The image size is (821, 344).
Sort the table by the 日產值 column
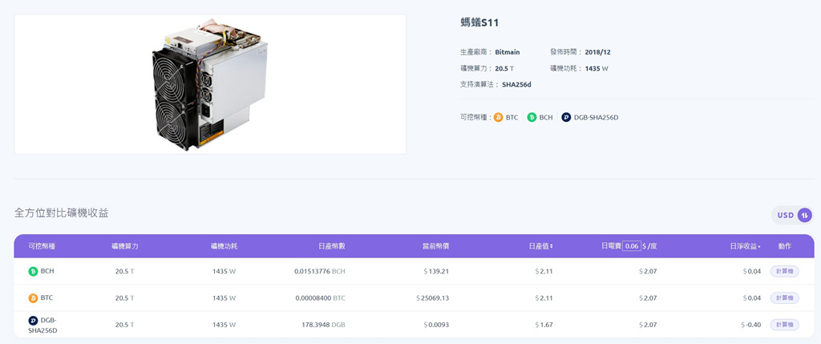(x=541, y=246)
